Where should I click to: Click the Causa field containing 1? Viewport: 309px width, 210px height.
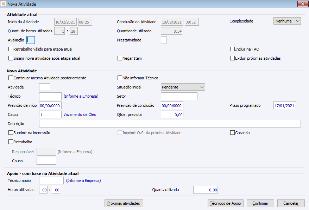click(x=50, y=114)
